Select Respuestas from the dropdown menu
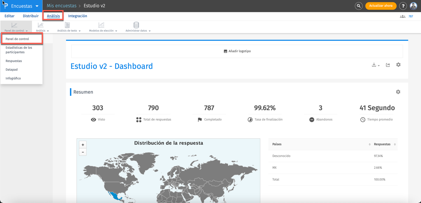Screen dimensions: 421x203 tap(14, 61)
